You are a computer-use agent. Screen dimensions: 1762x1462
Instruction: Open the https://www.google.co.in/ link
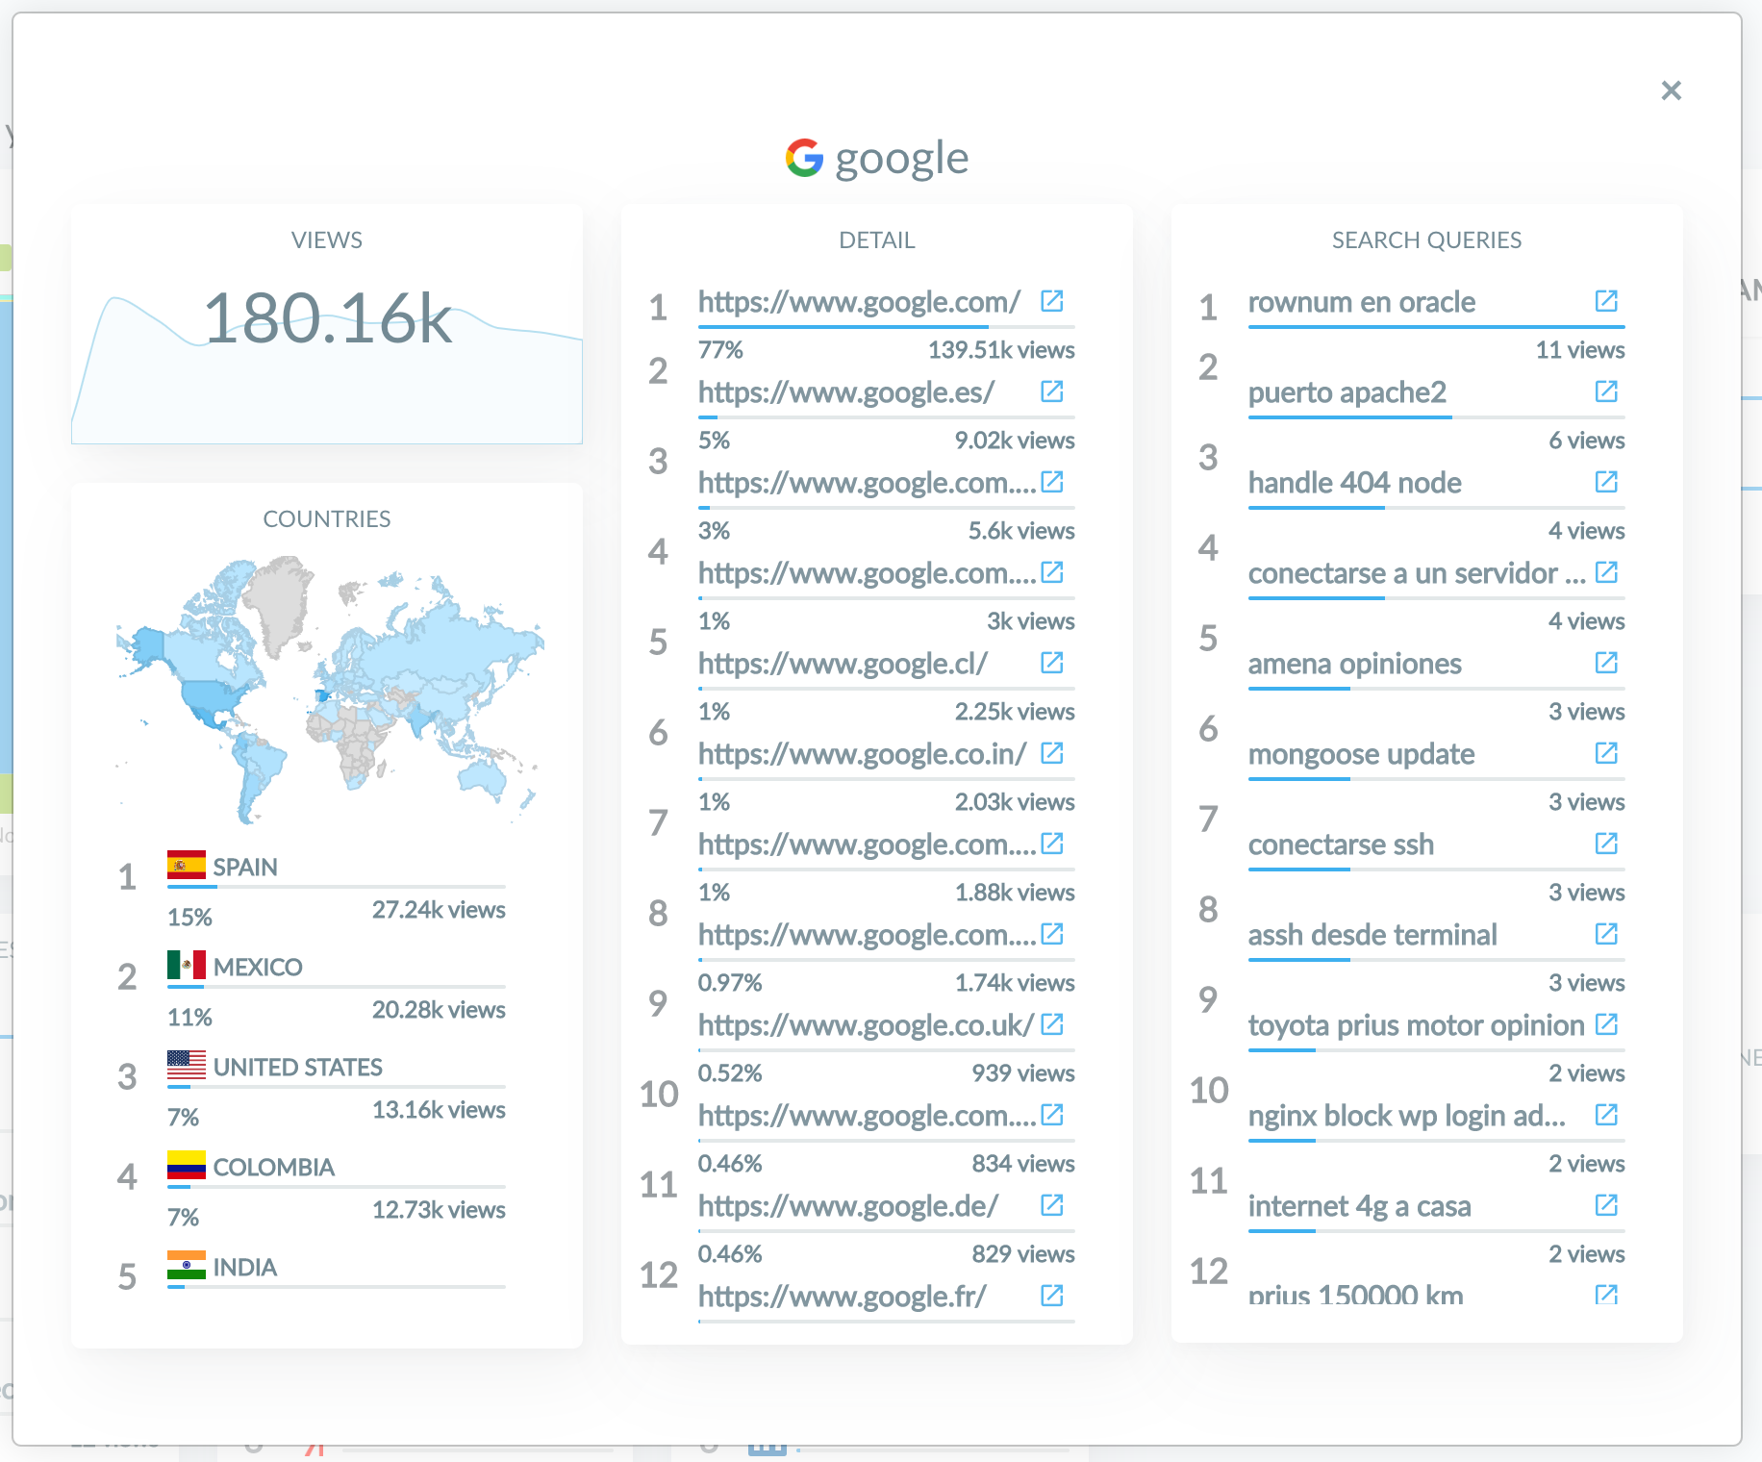coord(863,754)
